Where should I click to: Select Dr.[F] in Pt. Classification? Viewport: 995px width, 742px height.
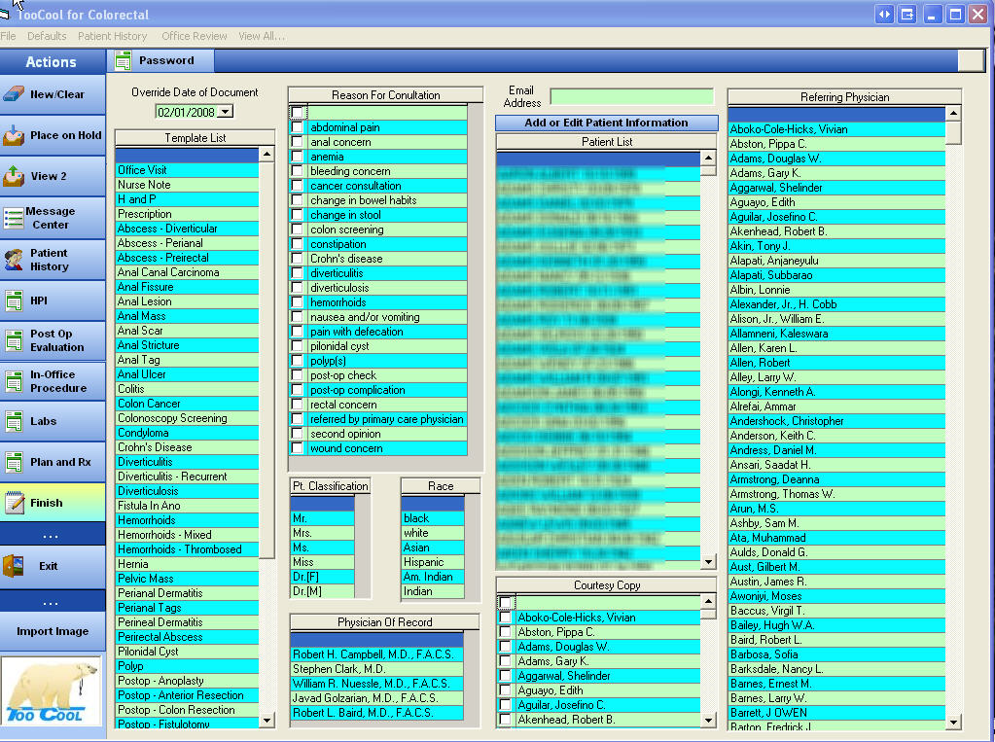pyautogui.click(x=322, y=577)
